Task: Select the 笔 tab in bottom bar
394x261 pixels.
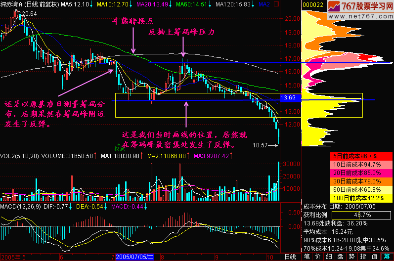Action: pyautogui.click(x=306, y=257)
